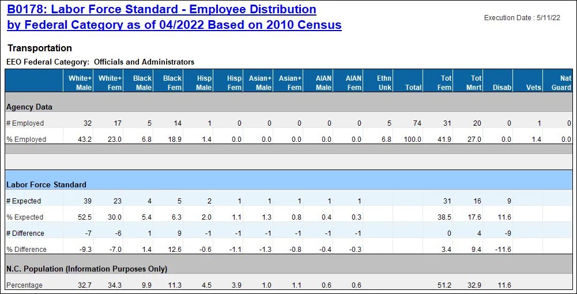Open the B0178 Labor Force Standard title link
The width and height of the screenshot is (577, 294).
click(x=174, y=17)
